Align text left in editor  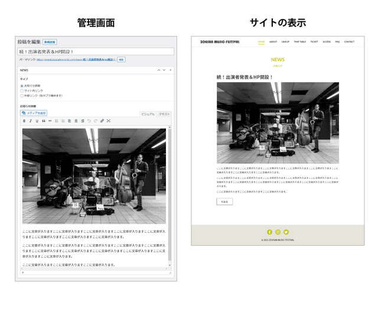(70, 121)
